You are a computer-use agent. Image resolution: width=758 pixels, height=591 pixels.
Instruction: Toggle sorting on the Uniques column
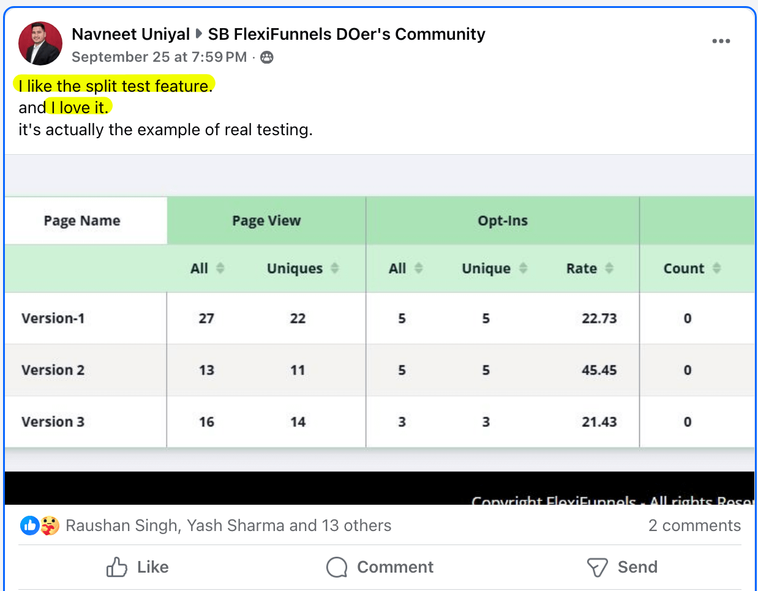[x=334, y=268]
